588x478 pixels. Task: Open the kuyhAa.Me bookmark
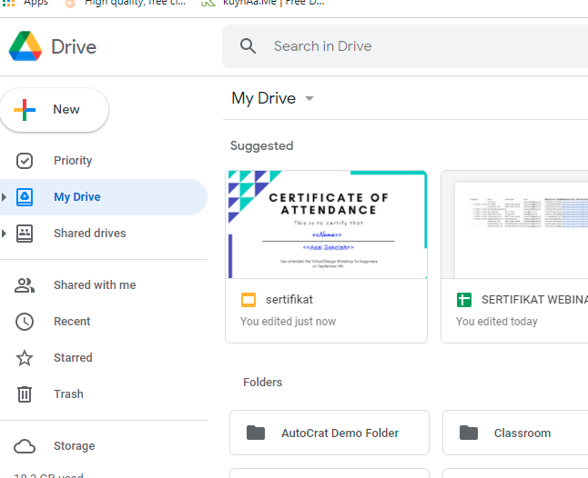(263, 3)
